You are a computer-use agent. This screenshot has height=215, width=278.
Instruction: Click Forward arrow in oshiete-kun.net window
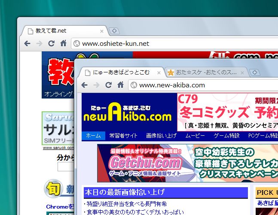39,43
